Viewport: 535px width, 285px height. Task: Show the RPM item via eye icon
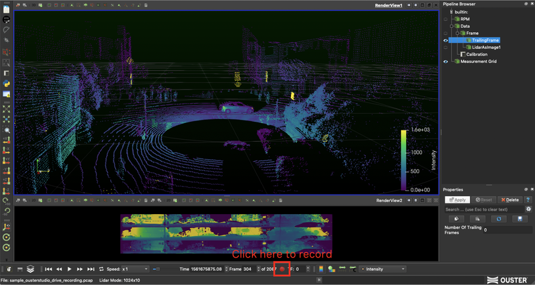445,19
